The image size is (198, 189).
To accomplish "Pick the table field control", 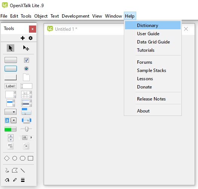I will [x=26, y=94].
